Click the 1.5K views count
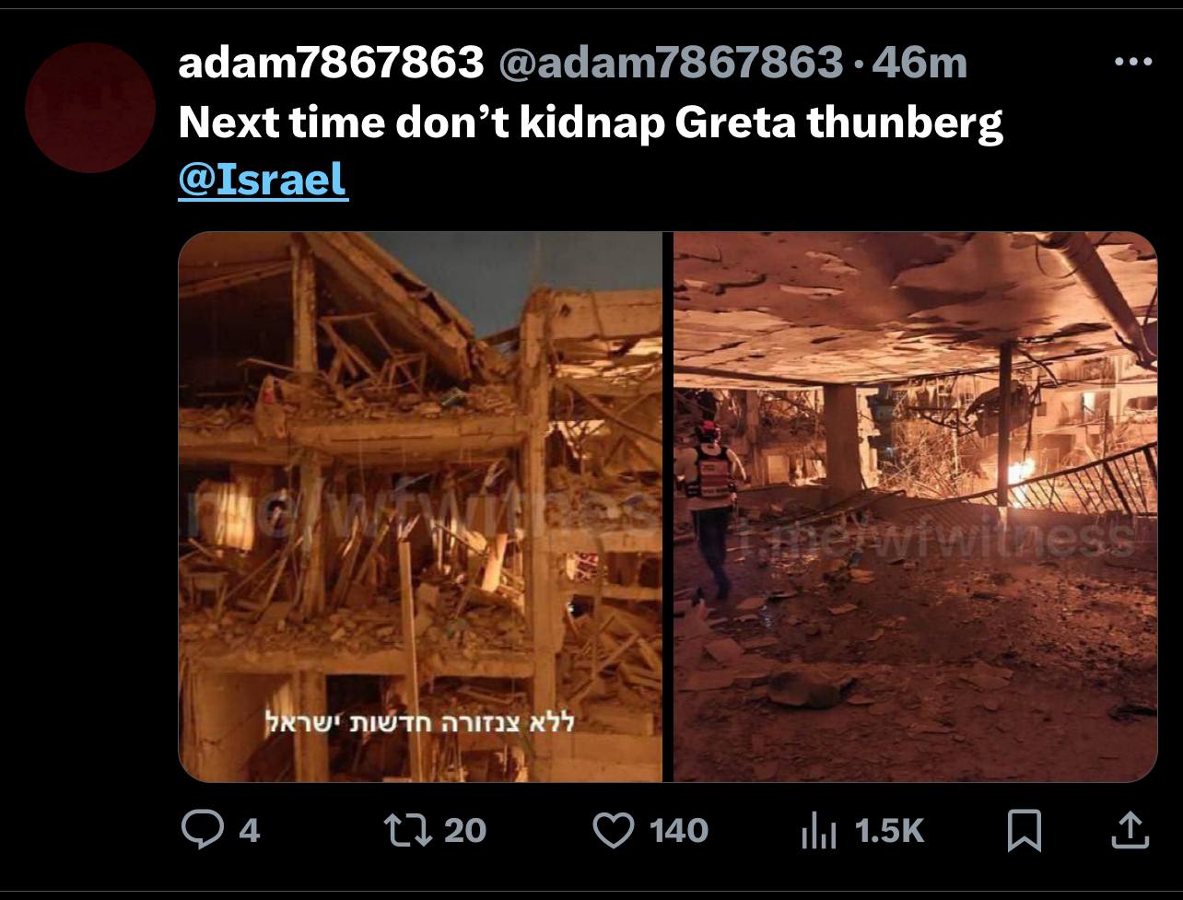This screenshot has width=1183, height=900. (x=889, y=831)
